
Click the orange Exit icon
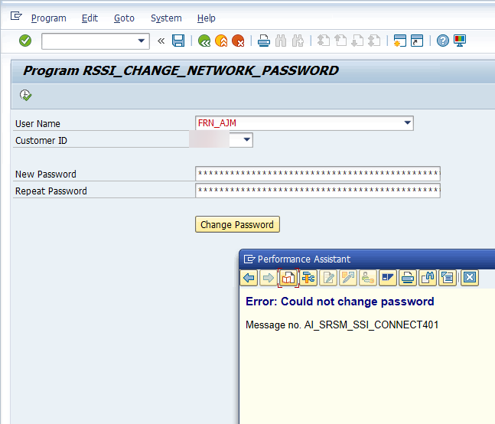point(221,41)
